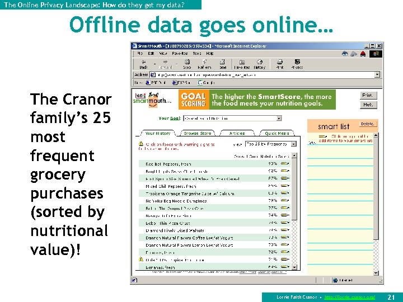Click the smart list scrollbar down arrow
Screen dimensions: 403x302
[376, 273]
